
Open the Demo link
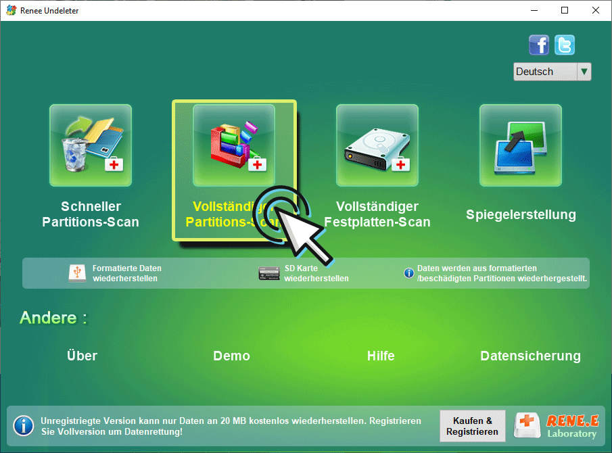(231, 356)
